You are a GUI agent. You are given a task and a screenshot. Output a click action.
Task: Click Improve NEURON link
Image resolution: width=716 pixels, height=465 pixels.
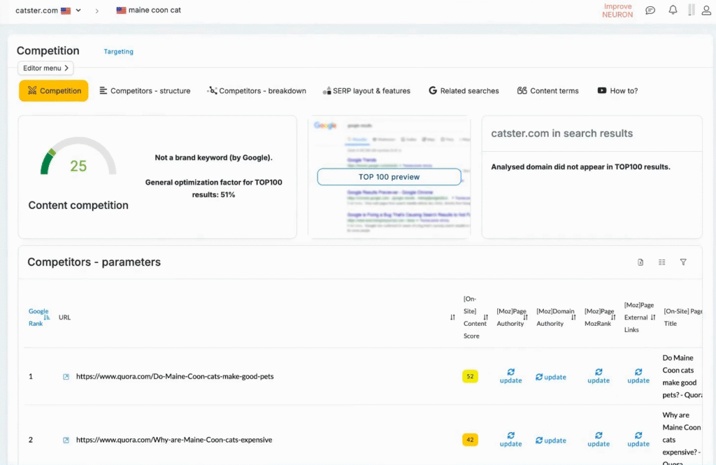point(617,10)
